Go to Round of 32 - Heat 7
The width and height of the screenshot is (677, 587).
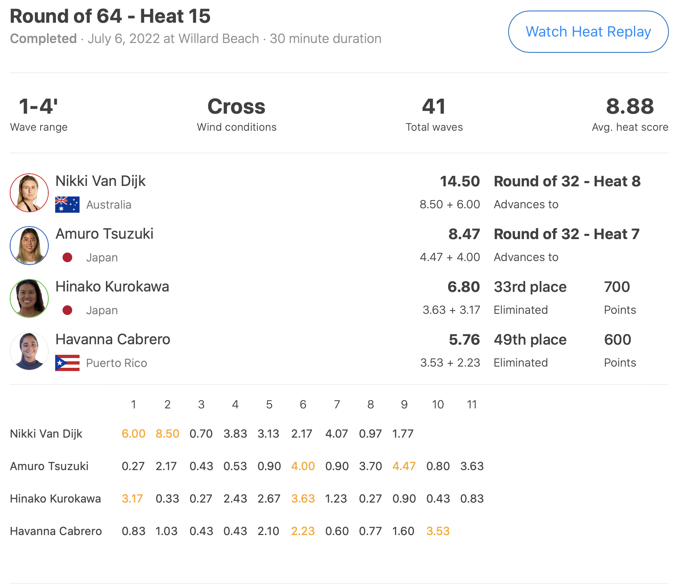pos(567,234)
